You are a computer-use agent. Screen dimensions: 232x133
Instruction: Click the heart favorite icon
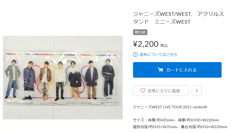pyautogui.click(x=143, y=90)
